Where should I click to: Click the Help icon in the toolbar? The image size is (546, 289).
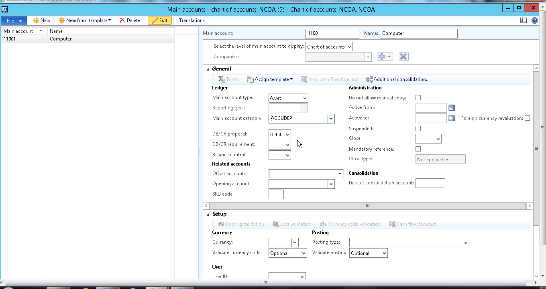click(535, 20)
